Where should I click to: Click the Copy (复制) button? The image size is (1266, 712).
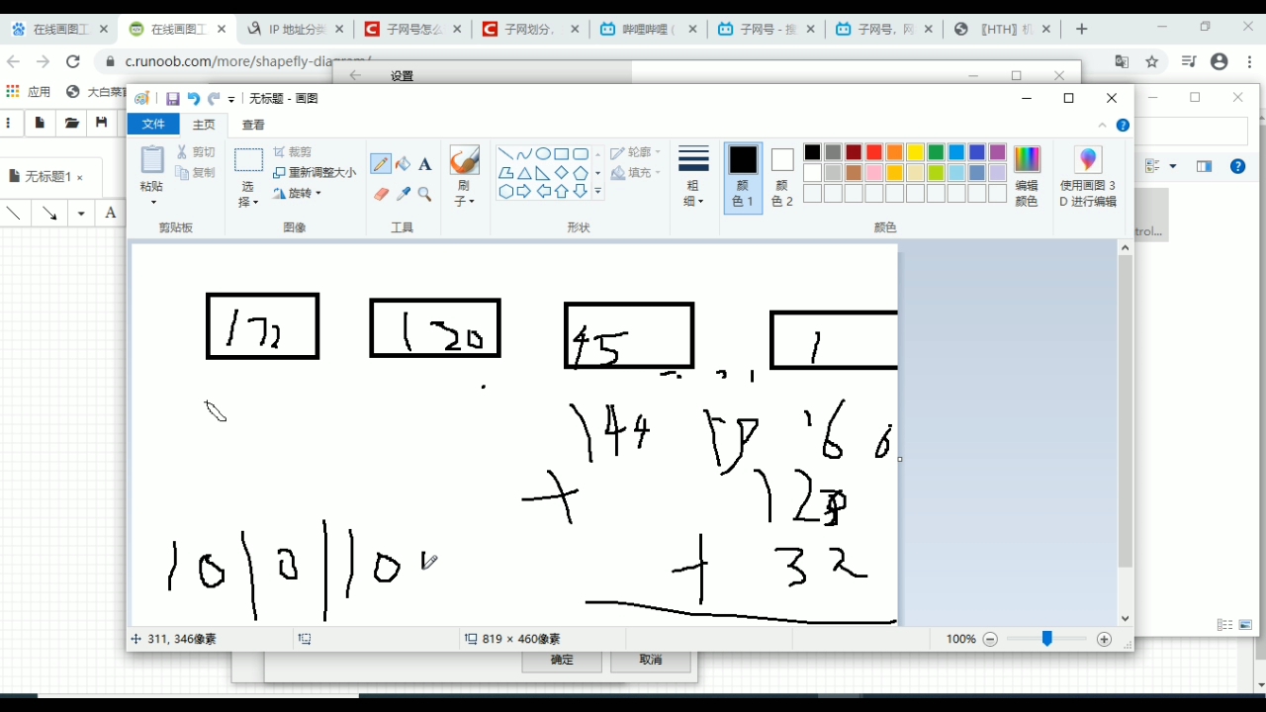(196, 173)
